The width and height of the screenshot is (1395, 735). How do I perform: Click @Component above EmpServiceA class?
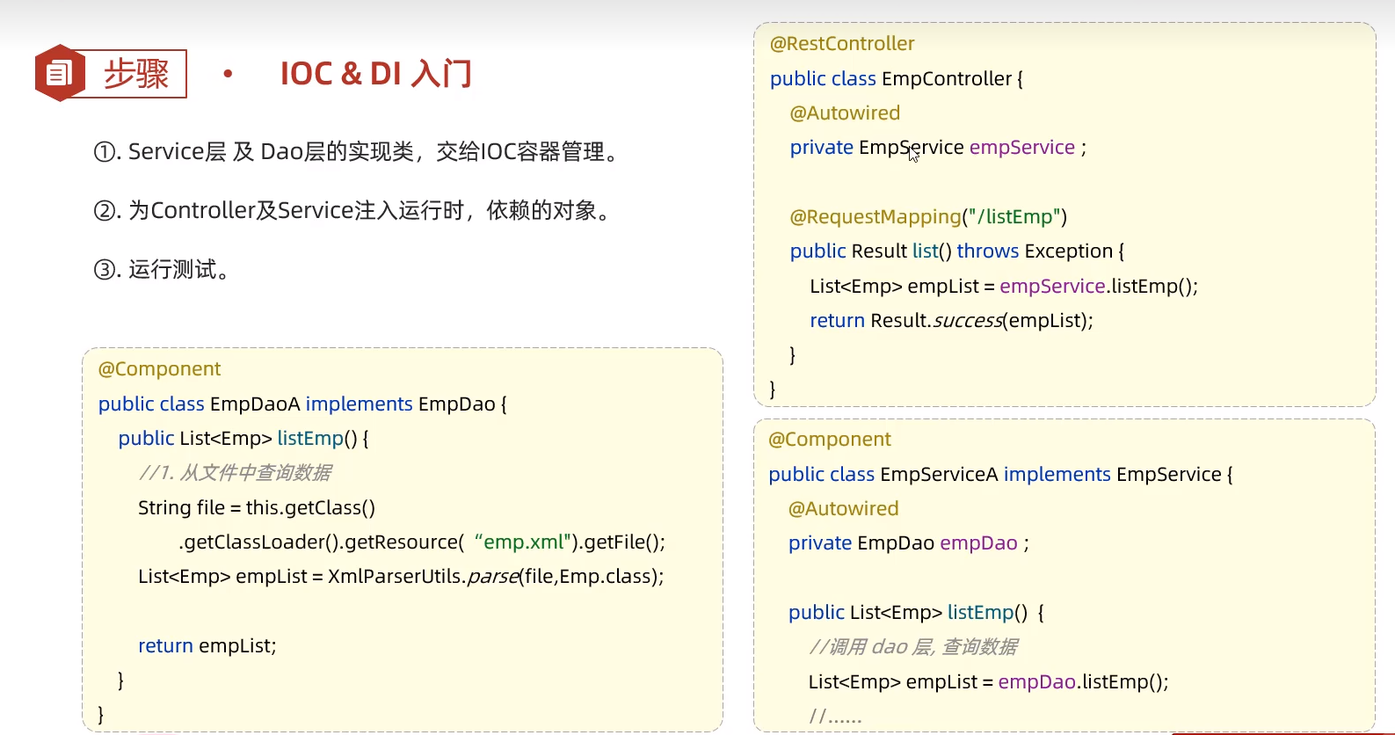830,440
